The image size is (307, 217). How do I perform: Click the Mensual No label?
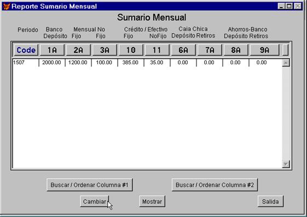[x=89, y=29]
